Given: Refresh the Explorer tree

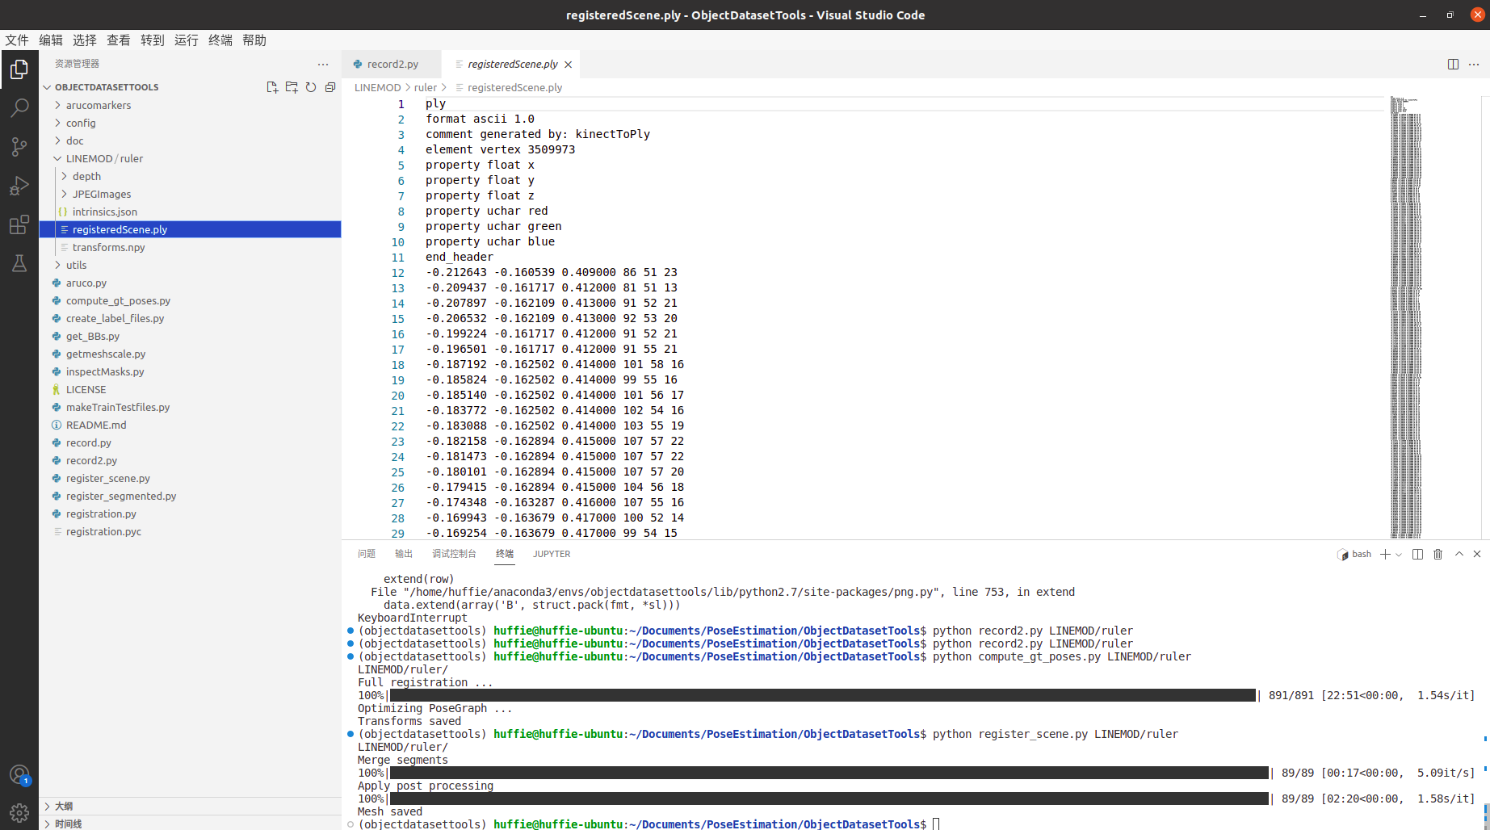Looking at the screenshot, I should (x=311, y=86).
